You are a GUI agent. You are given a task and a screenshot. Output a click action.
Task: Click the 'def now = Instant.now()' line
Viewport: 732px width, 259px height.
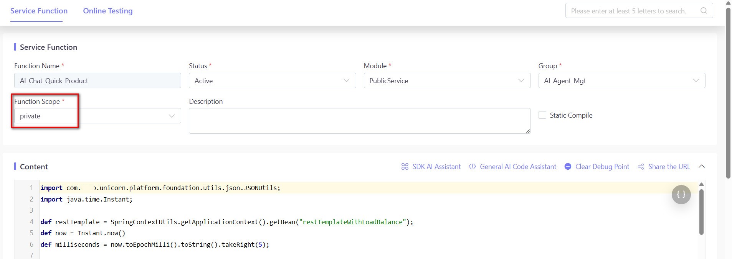tap(83, 233)
